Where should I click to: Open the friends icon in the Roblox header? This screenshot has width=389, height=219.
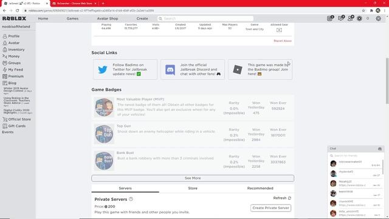tap(350, 18)
